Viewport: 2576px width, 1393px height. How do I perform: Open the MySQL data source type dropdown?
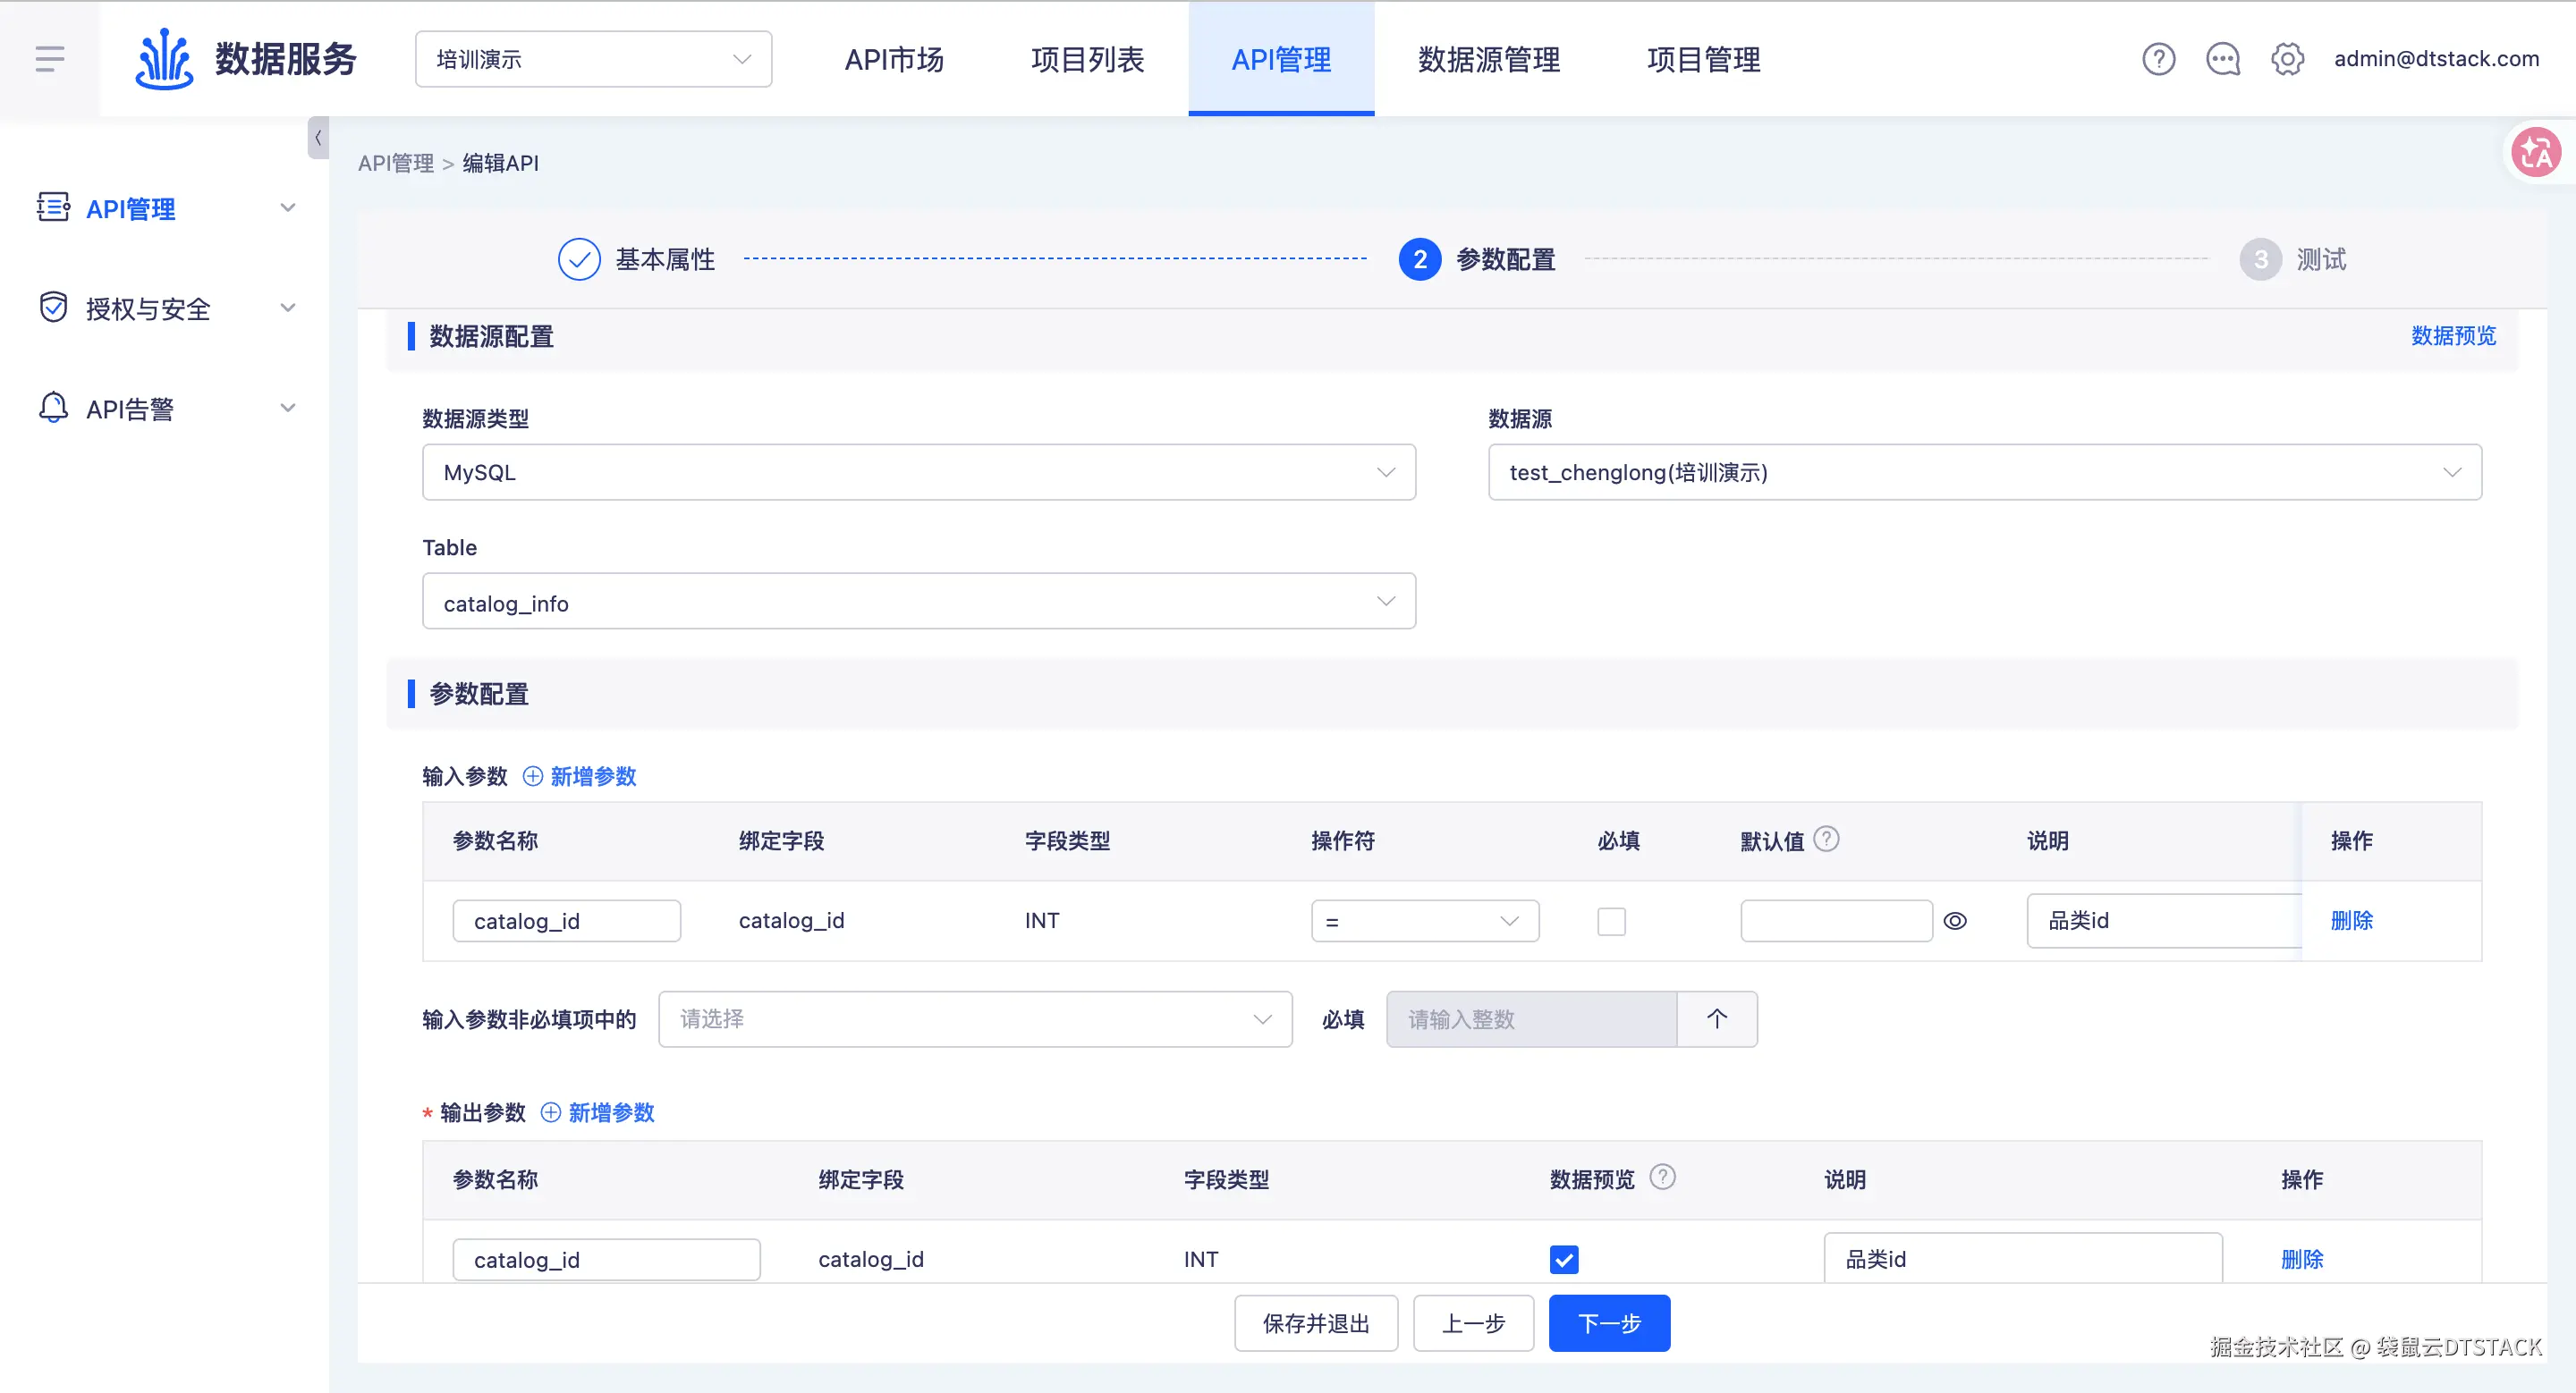[918, 473]
